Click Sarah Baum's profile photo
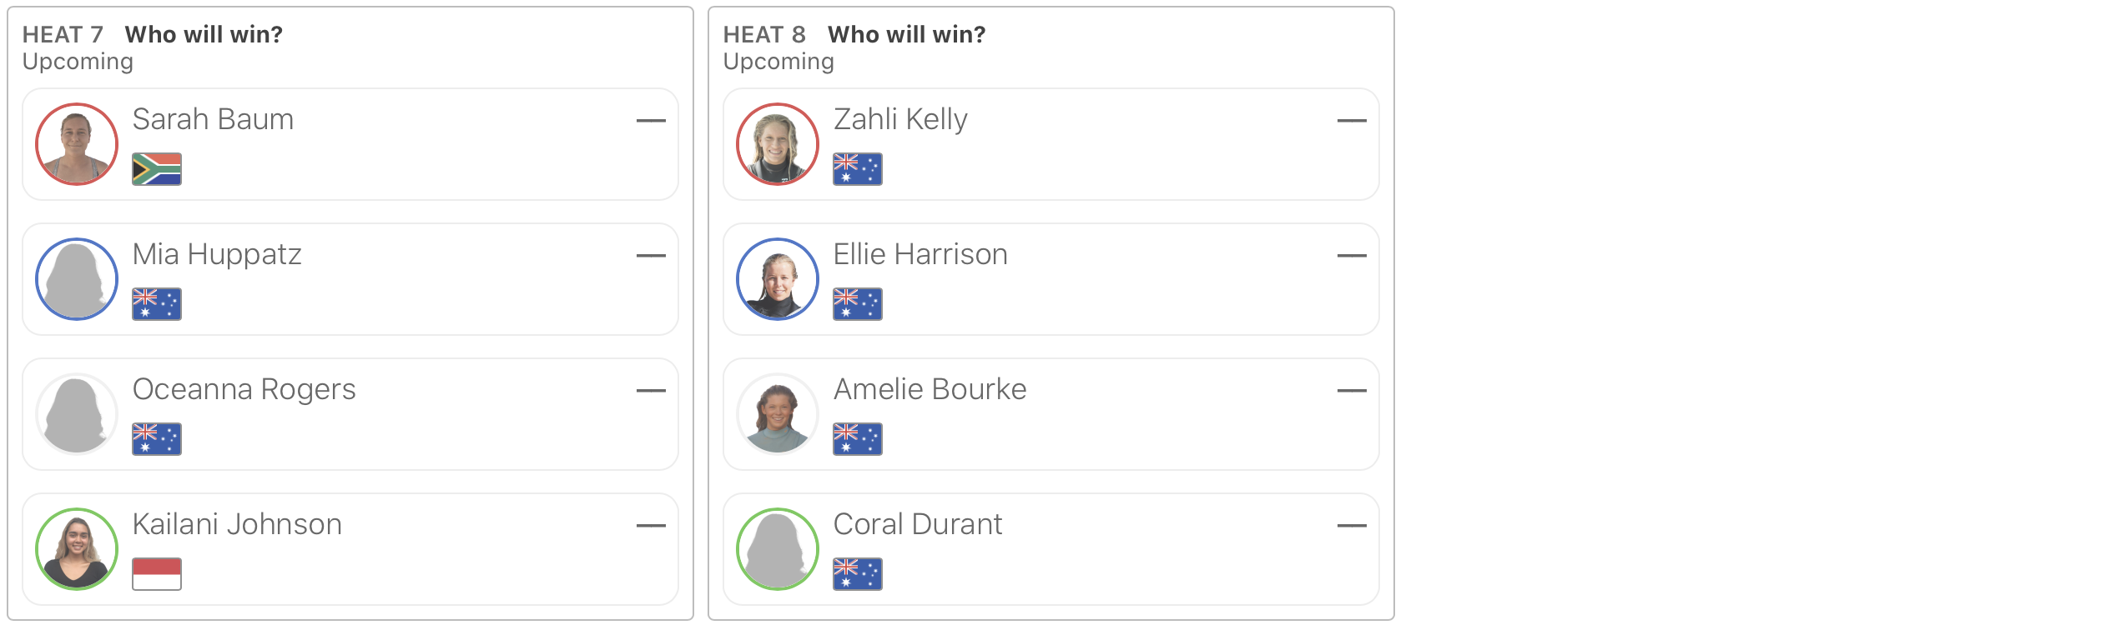 77,144
